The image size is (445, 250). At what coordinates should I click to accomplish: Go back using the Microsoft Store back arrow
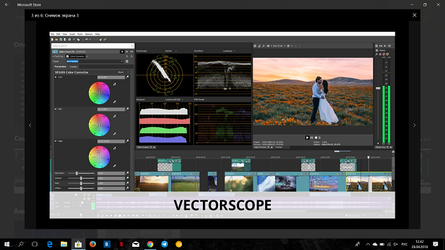click(7, 4)
